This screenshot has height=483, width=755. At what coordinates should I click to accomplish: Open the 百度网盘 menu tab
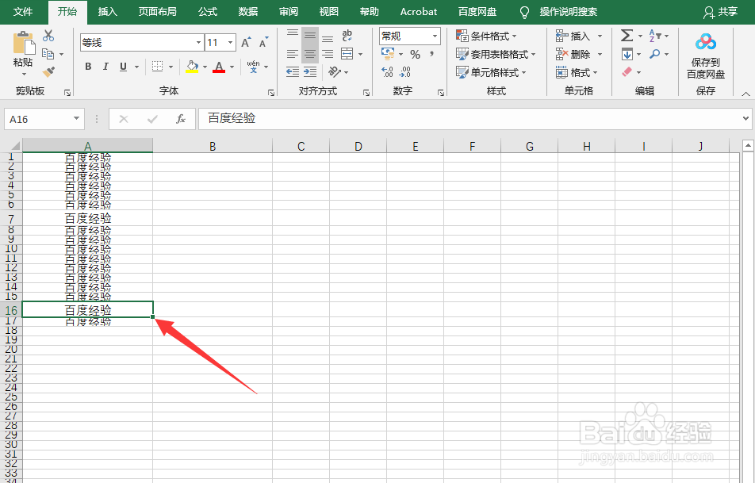click(479, 11)
